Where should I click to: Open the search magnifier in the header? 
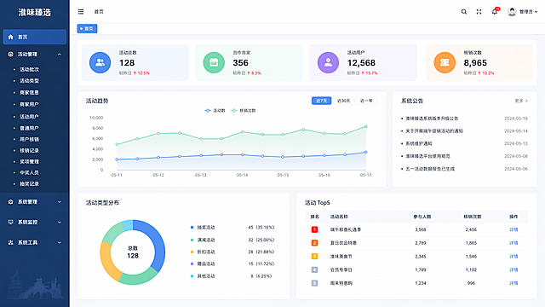click(x=463, y=12)
